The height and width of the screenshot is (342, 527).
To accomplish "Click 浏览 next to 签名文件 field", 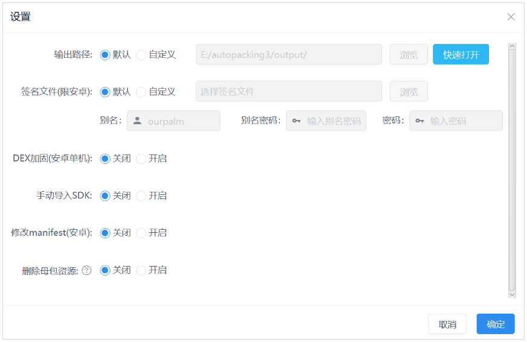I will (x=409, y=92).
